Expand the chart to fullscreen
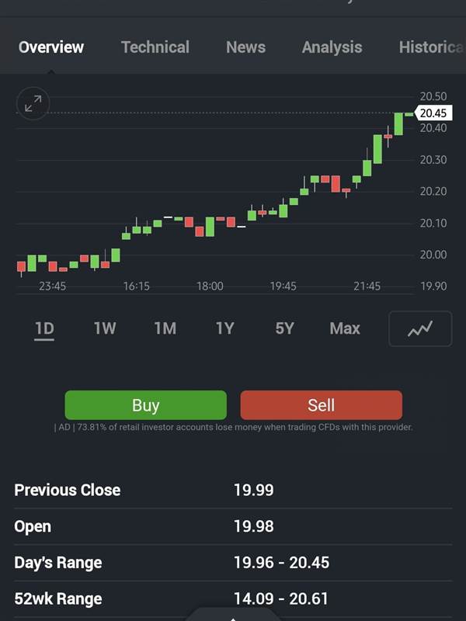 (33, 103)
